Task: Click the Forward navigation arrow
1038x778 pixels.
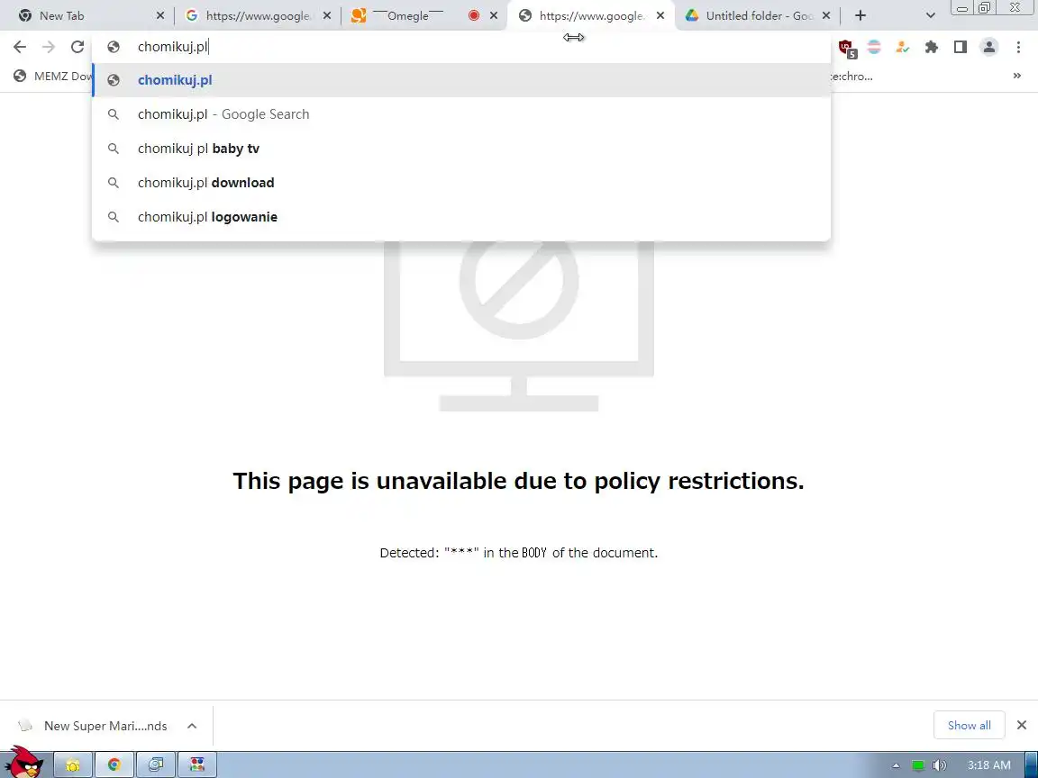Action: [x=49, y=47]
